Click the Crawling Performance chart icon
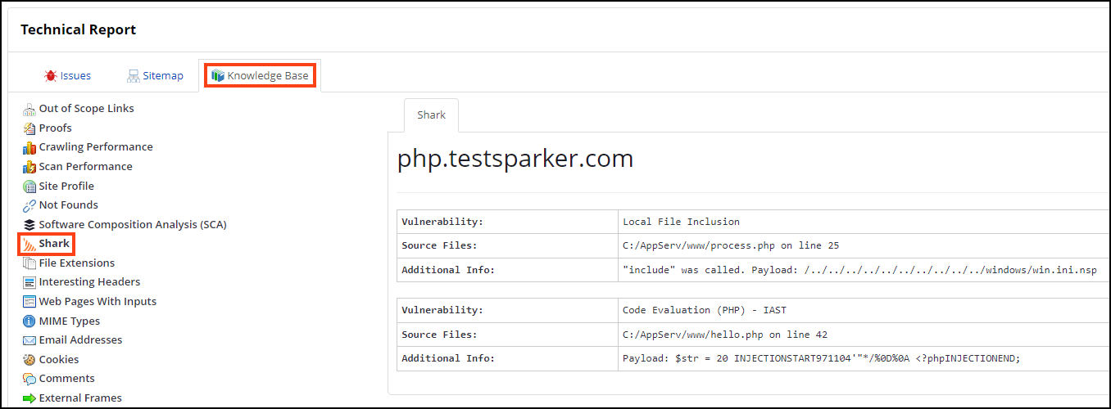Viewport: 1111px width, 409px height. [29, 147]
